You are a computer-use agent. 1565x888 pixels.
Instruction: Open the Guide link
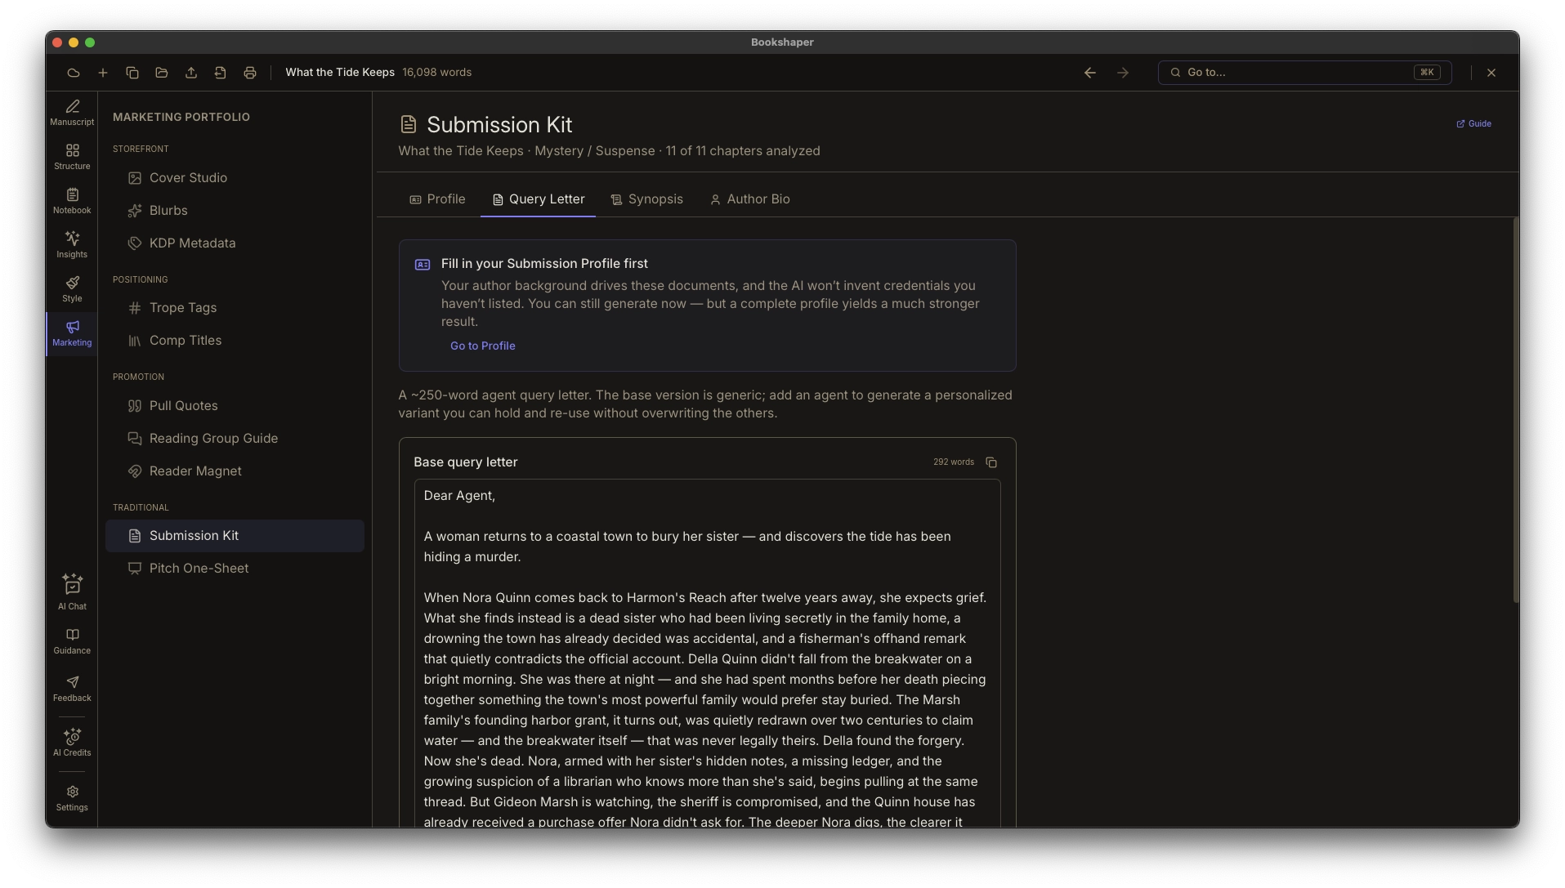coord(1473,124)
